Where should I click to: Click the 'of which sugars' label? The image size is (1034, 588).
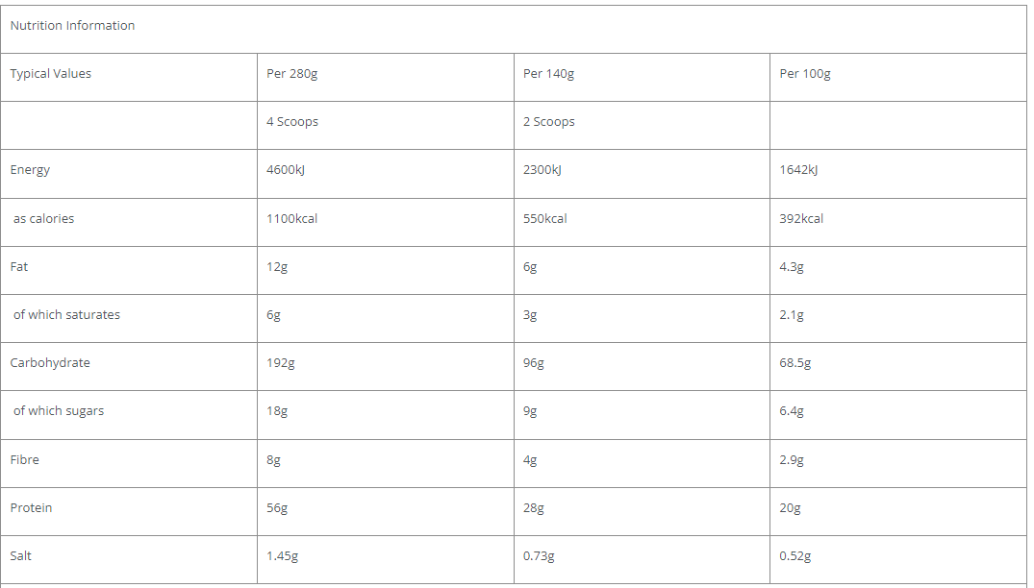[x=59, y=411]
